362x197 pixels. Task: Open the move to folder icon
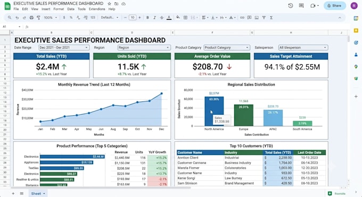click(117, 4)
